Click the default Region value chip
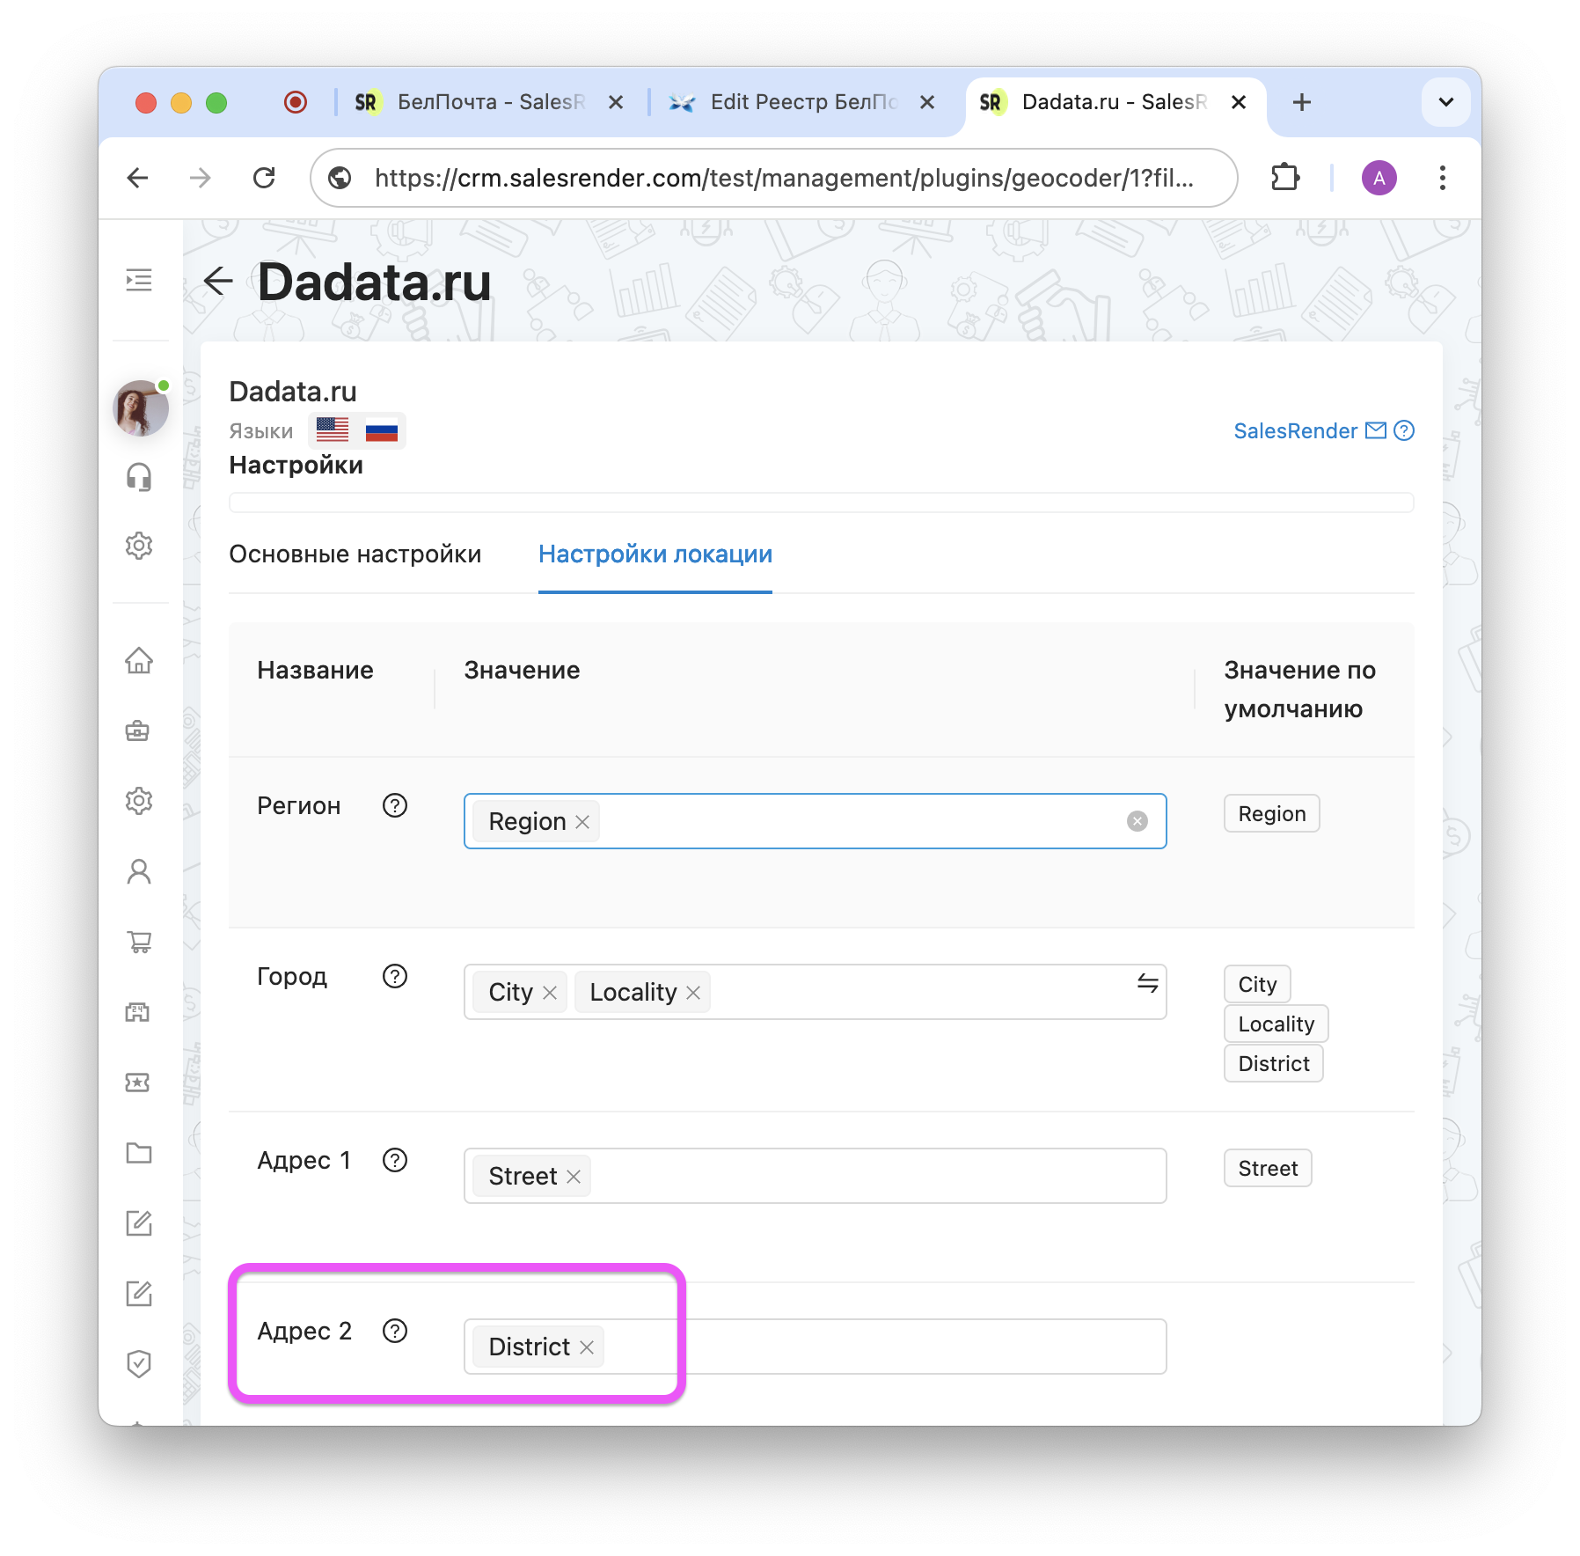Image resolution: width=1580 pixels, height=1556 pixels. pyautogui.click(x=1271, y=813)
